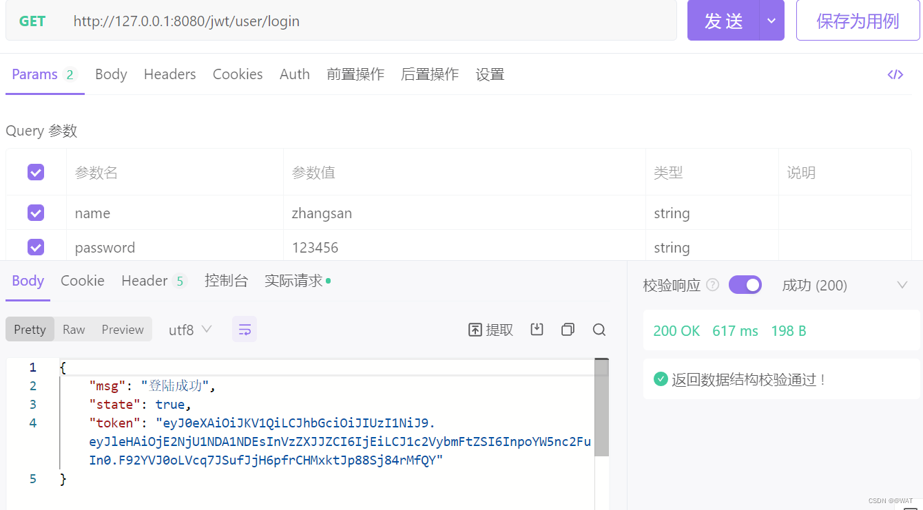Image resolution: width=923 pixels, height=510 pixels.
Task: Open the Headers tab
Action: click(x=169, y=74)
